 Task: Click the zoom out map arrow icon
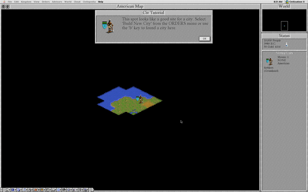click(x=3, y=6)
